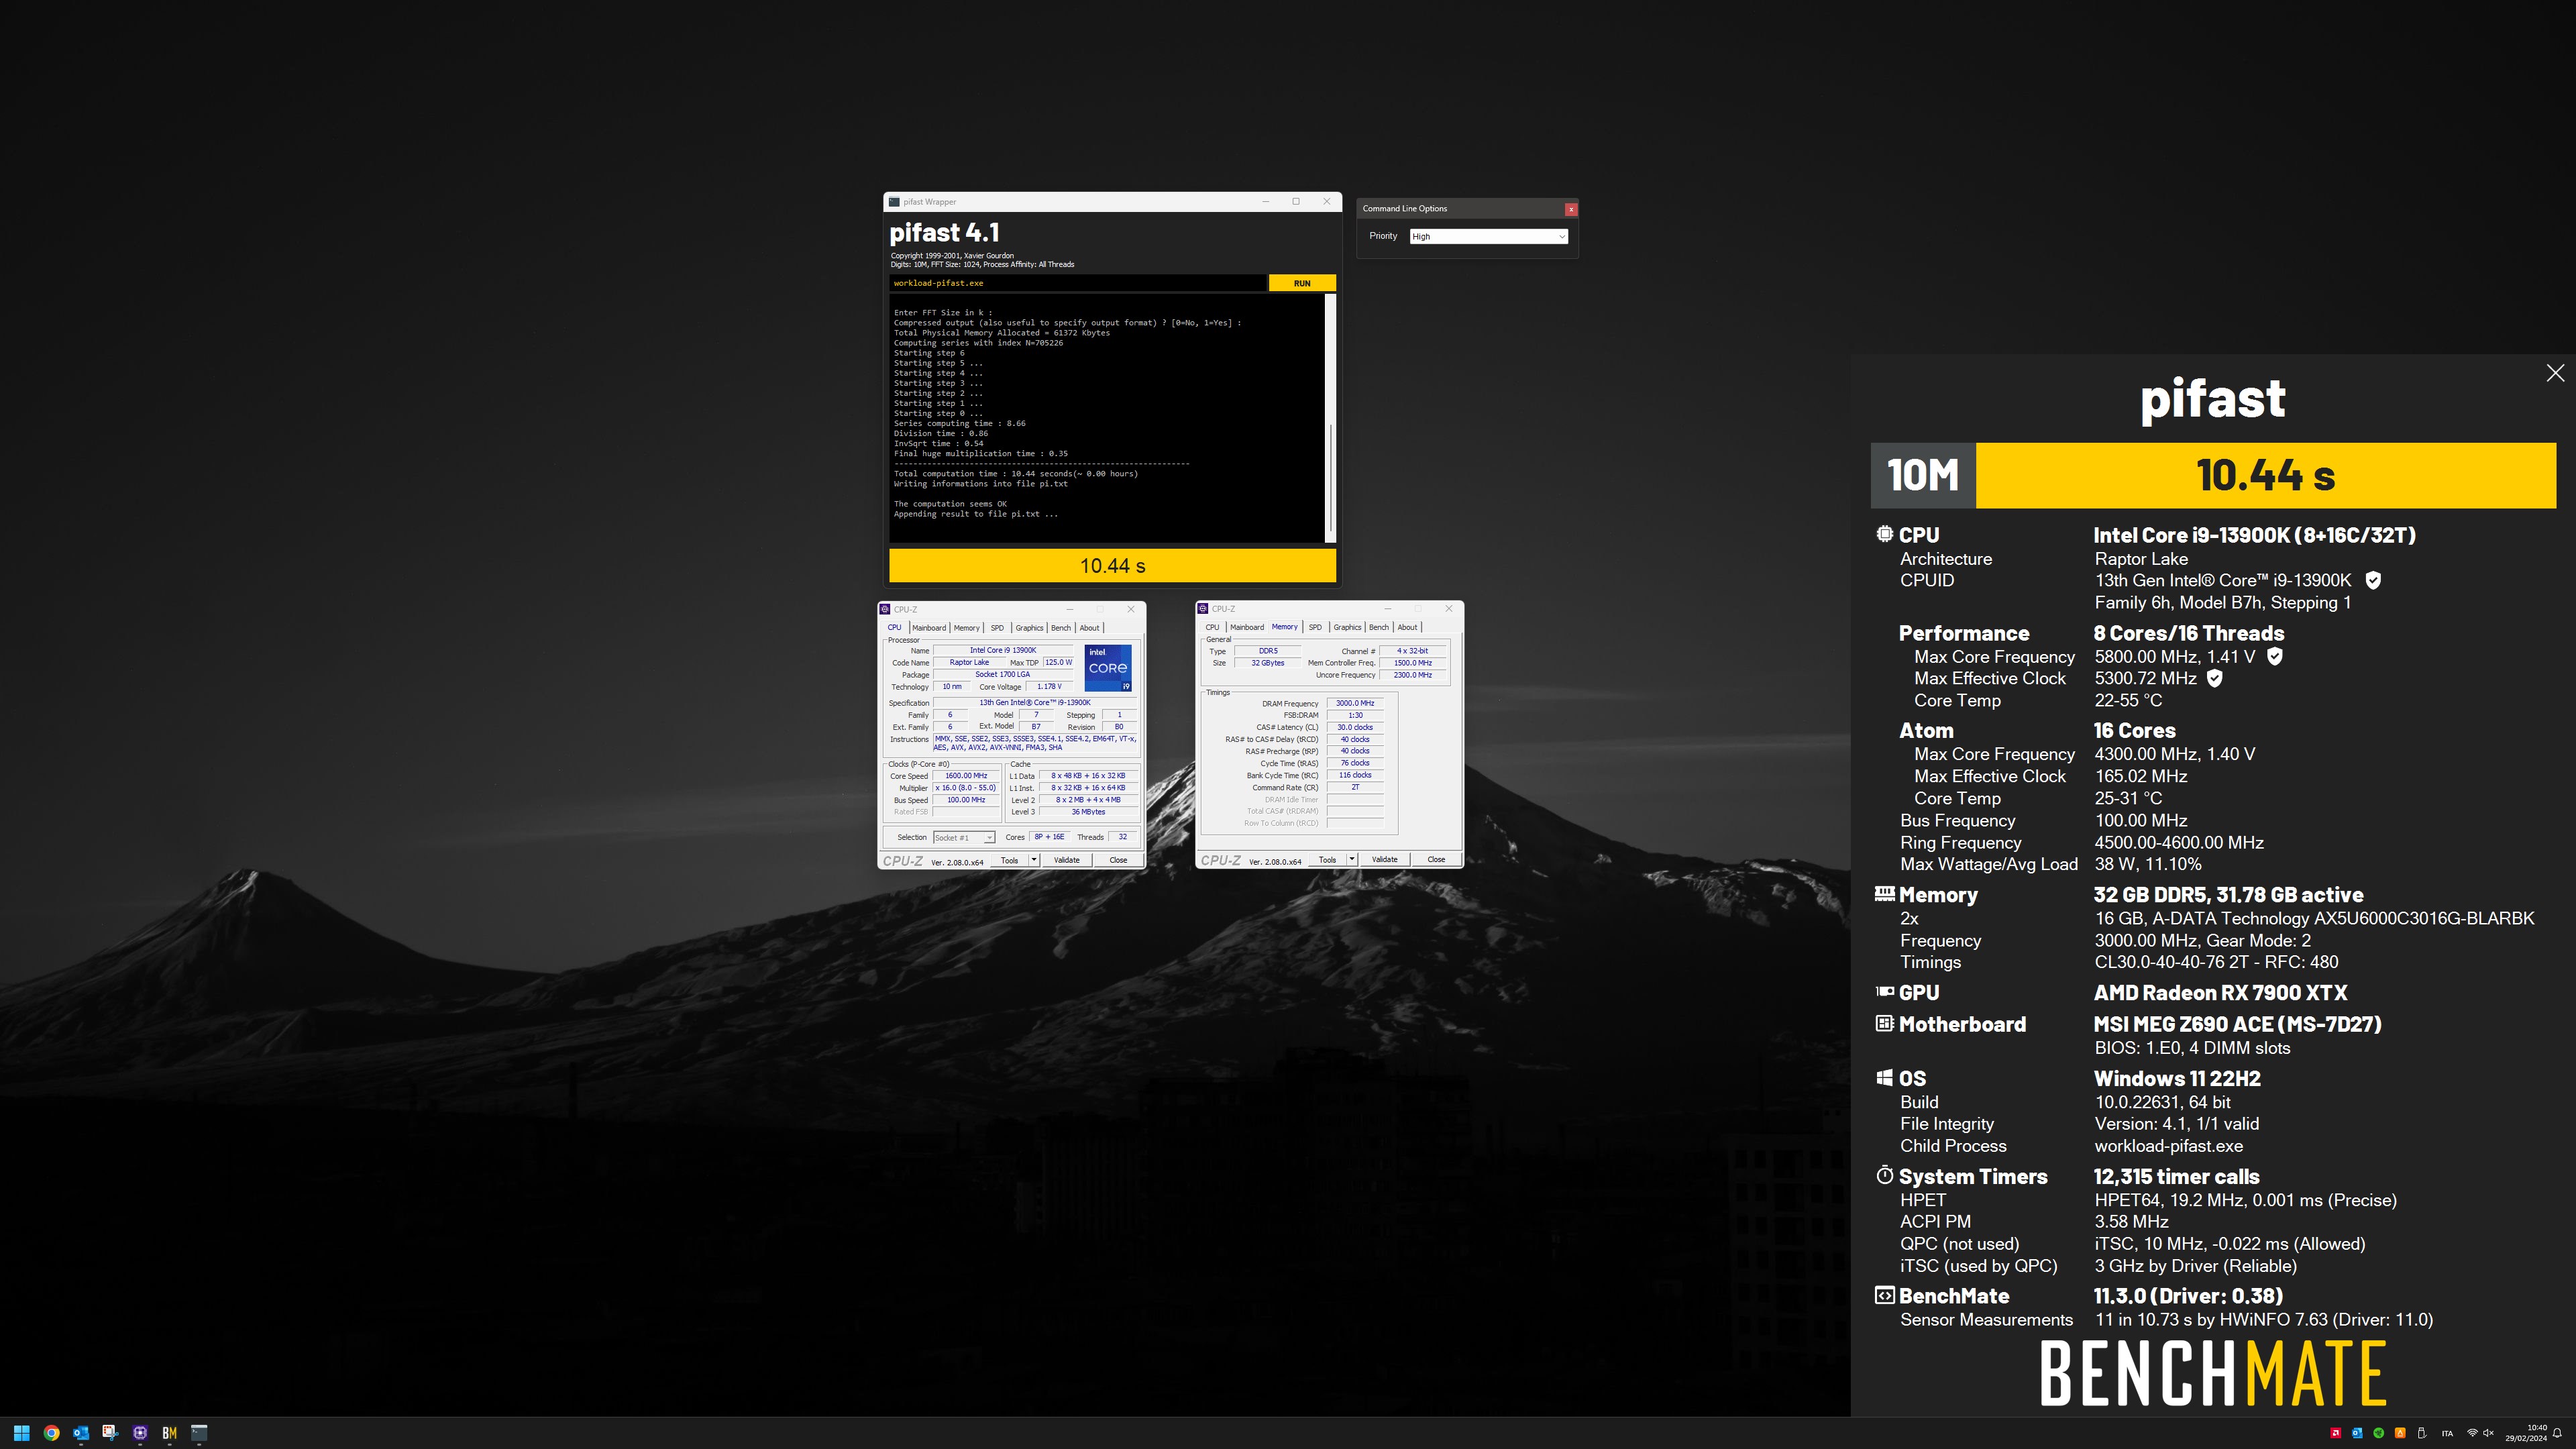The image size is (2576, 1449).
Task: Open About tab in left CPU-Z window
Action: click(x=1089, y=628)
